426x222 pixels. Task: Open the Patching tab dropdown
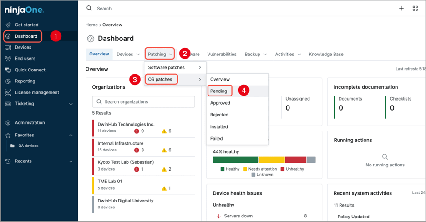171,55
